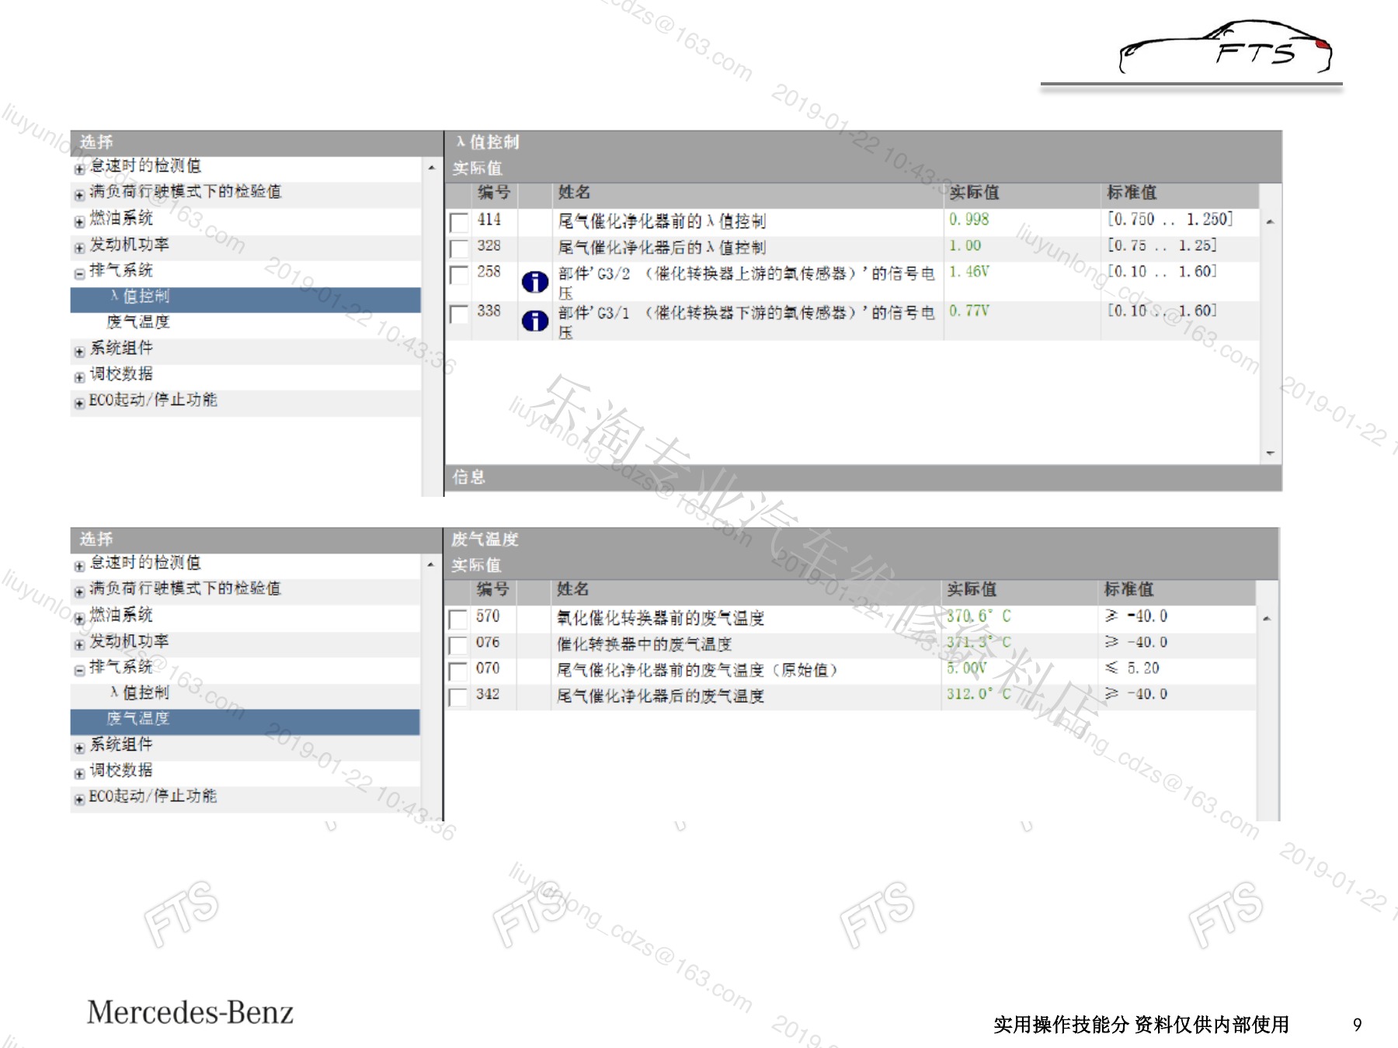This screenshot has height=1048, width=1398.
Task: Click 标准值 column header in the 废气温度 window
Action: click(1177, 591)
